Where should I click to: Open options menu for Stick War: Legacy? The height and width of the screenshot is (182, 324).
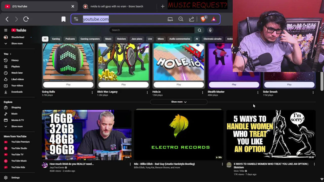click(147, 93)
